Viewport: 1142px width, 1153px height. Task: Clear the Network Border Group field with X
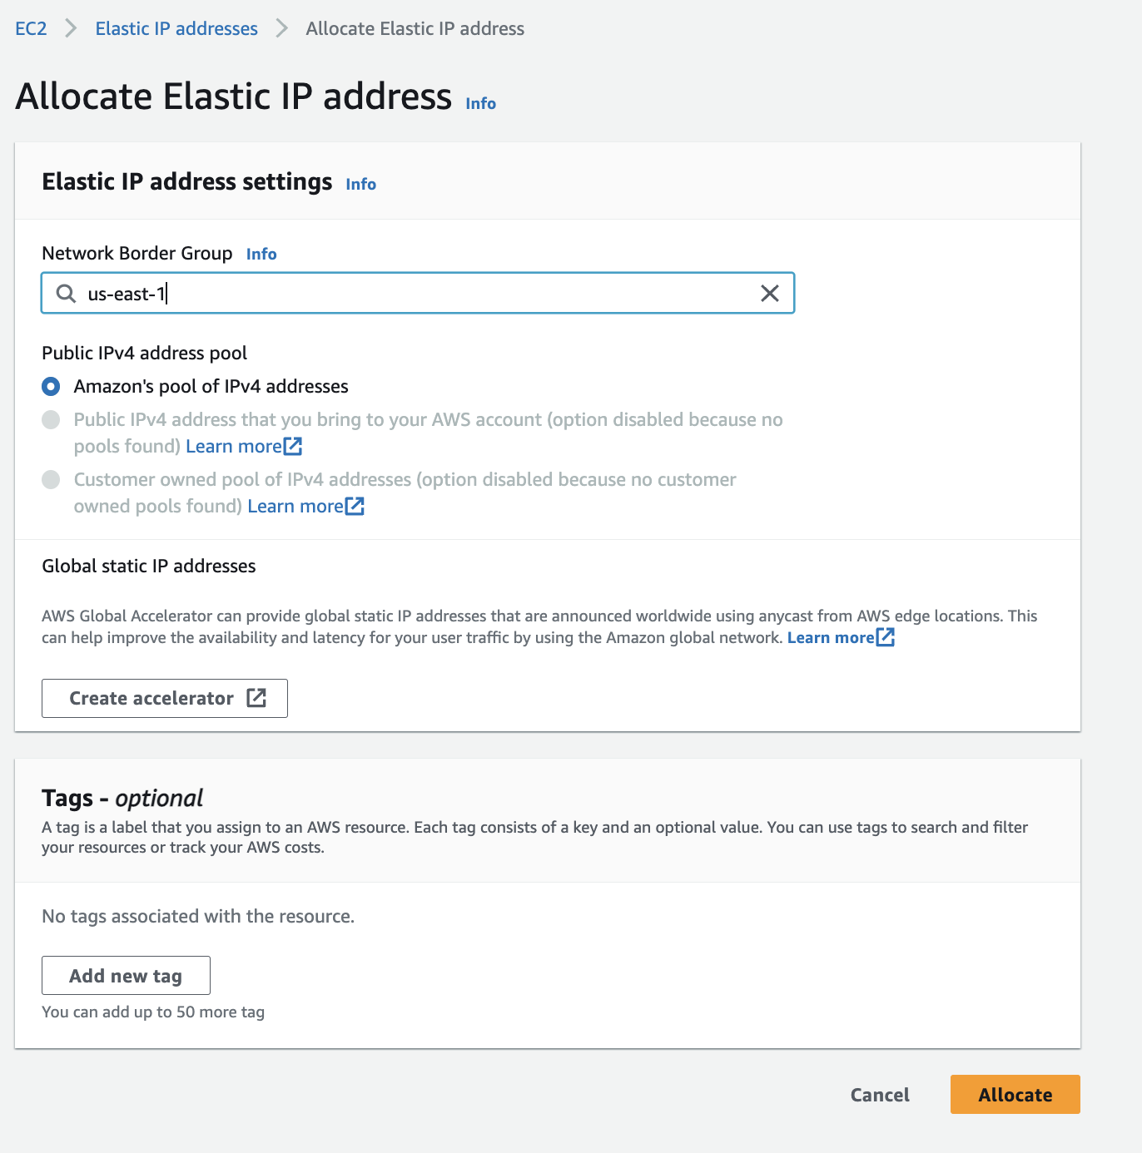click(770, 294)
